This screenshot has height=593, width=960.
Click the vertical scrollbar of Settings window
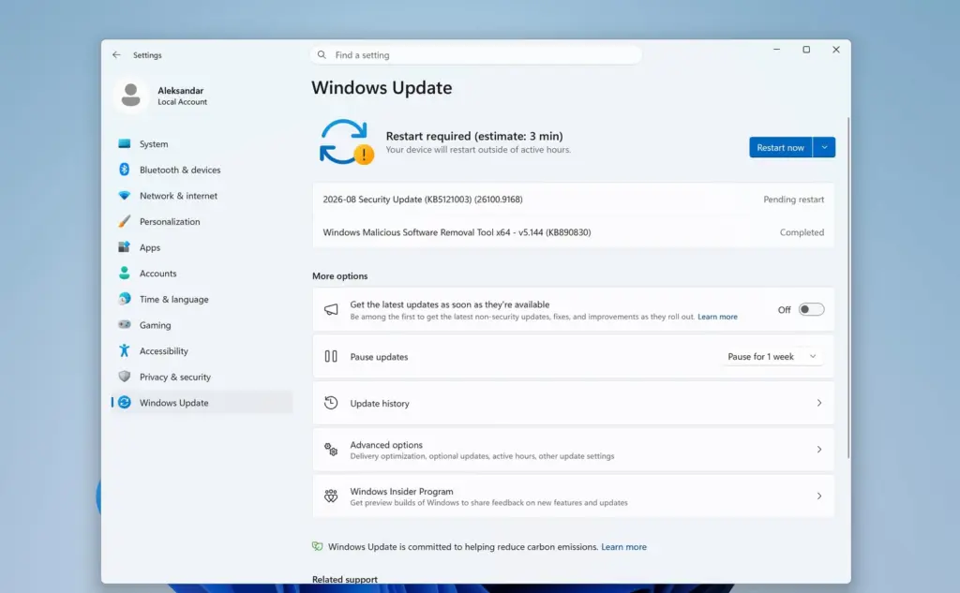pyautogui.click(x=848, y=288)
